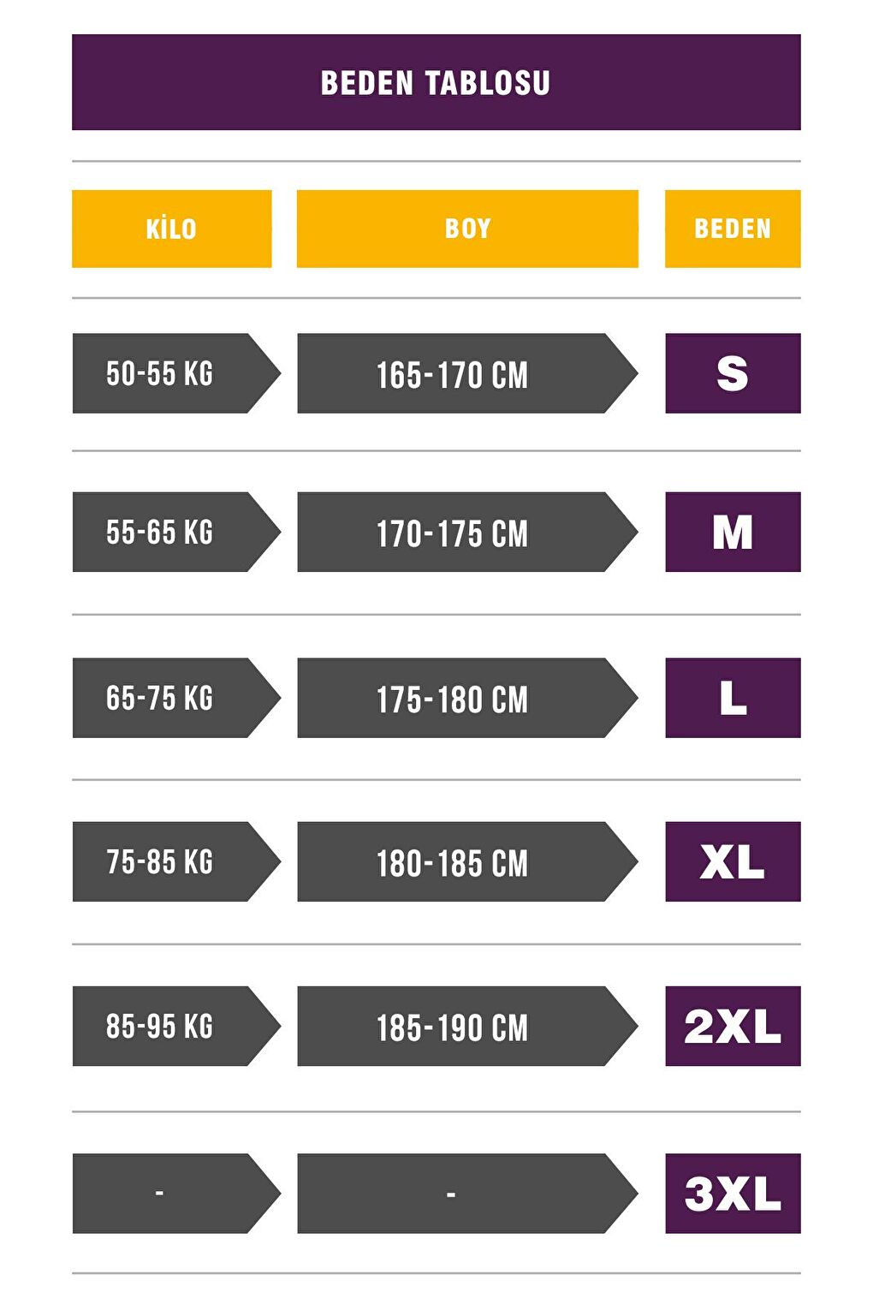
Task: Click the 180-185 CM height label
Action: [453, 862]
